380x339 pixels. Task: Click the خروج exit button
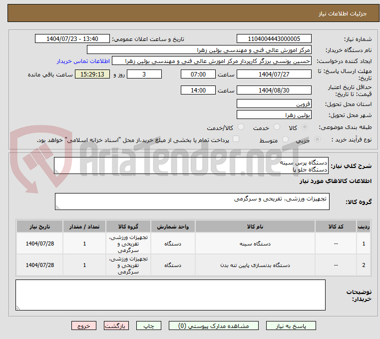(x=83, y=325)
